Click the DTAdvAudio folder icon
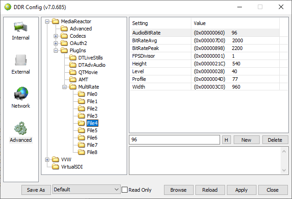292x199 pixels. tap(72, 65)
